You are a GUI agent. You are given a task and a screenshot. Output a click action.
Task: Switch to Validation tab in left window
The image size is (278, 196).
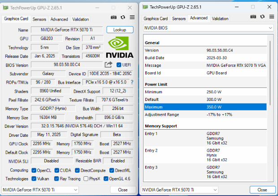pyautogui.click(x=81, y=19)
